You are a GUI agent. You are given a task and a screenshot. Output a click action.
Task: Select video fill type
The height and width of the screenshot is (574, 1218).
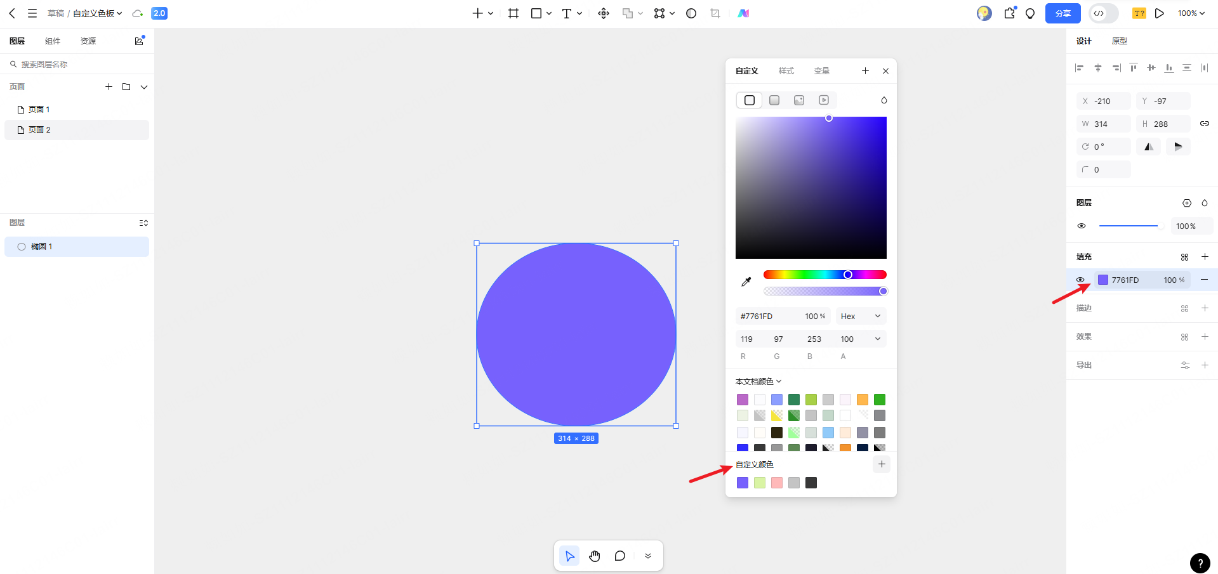pos(824,100)
